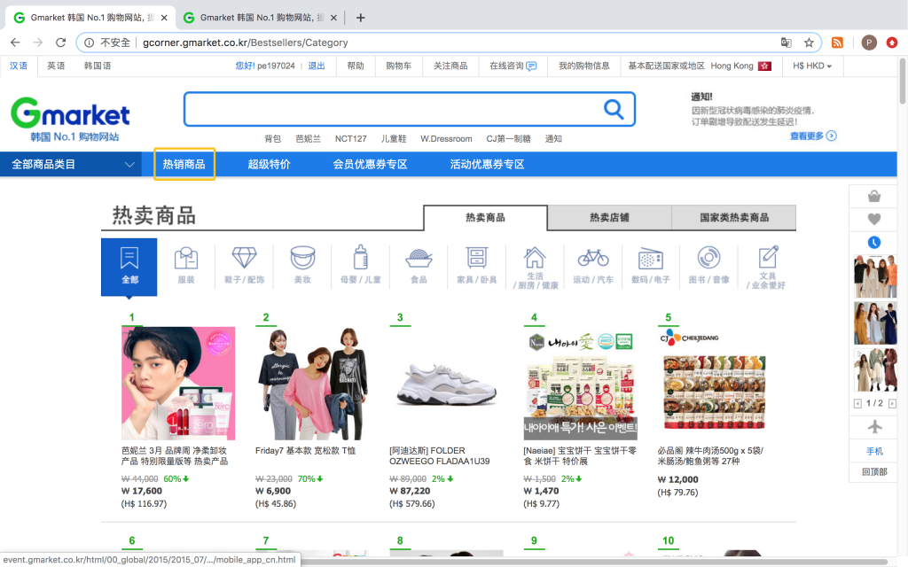Image resolution: width=908 pixels, height=567 pixels.
Task: Switch to the 热卖店铺 tab
Action: (x=609, y=218)
